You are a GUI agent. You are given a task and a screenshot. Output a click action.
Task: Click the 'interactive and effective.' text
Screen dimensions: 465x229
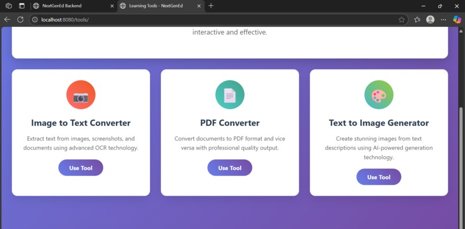point(230,32)
